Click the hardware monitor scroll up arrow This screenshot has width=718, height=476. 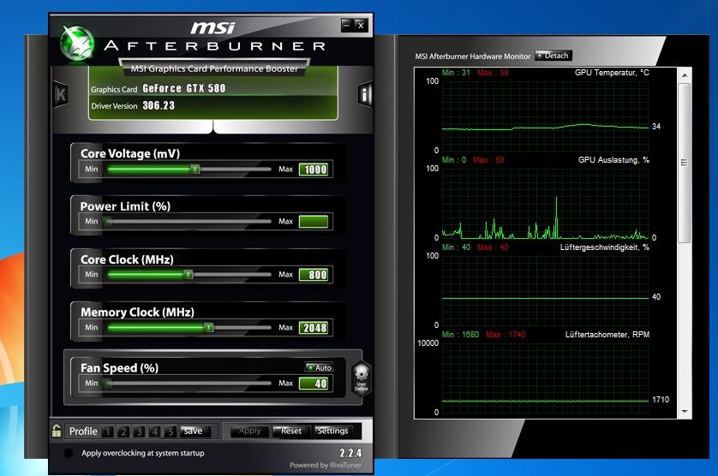tap(685, 75)
